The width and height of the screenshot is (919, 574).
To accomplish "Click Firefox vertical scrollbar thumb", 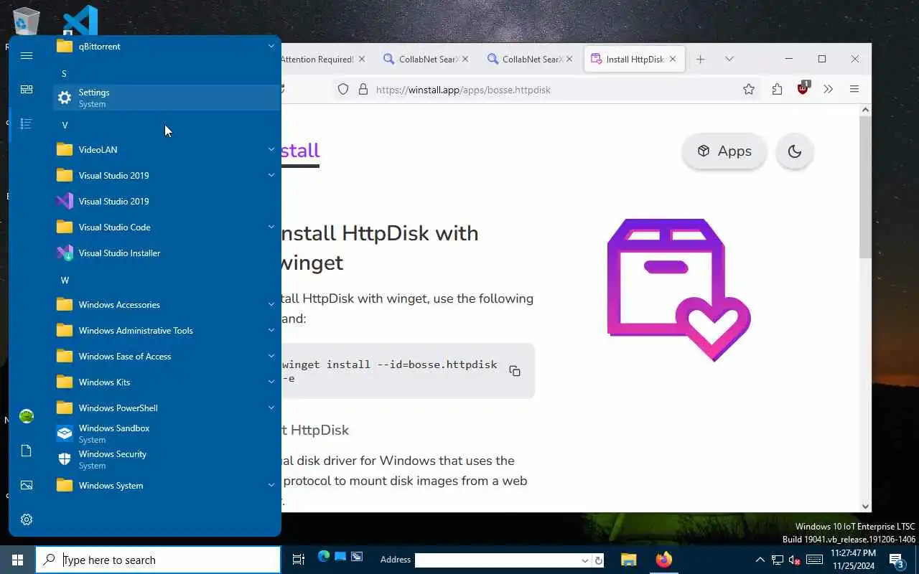I will (865, 187).
